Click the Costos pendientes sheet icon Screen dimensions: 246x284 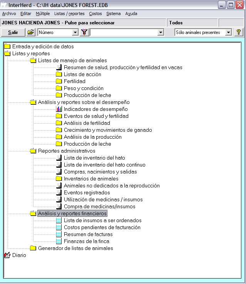click(59, 227)
